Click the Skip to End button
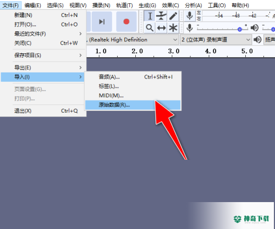 102,21
